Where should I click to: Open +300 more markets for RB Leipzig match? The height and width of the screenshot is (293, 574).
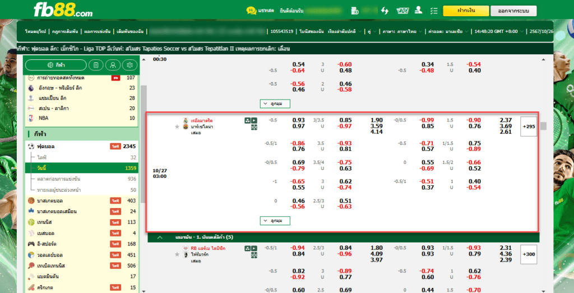pos(529,254)
